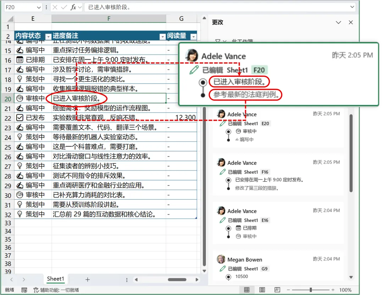Select column E header

click(33, 18)
